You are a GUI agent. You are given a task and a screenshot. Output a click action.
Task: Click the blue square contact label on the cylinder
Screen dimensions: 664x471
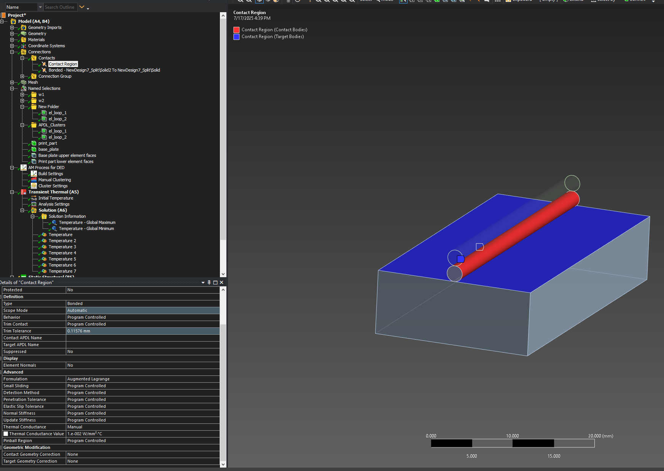[x=461, y=259]
